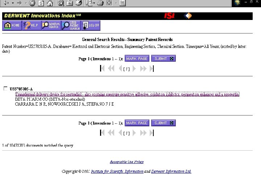261x196 pixels.
Task: Go to Derwent HOME button
Action: [x=12, y=25]
